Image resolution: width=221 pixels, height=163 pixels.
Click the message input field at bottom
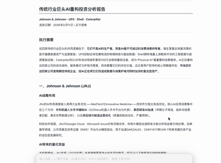[114, 159]
